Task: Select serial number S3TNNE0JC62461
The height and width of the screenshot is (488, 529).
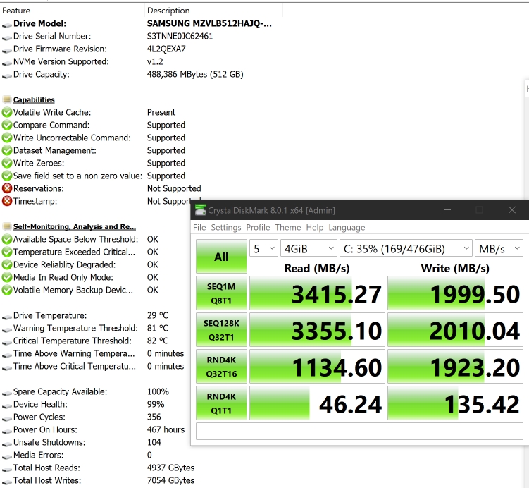Action: pyautogui.click(x=180, y=36)
